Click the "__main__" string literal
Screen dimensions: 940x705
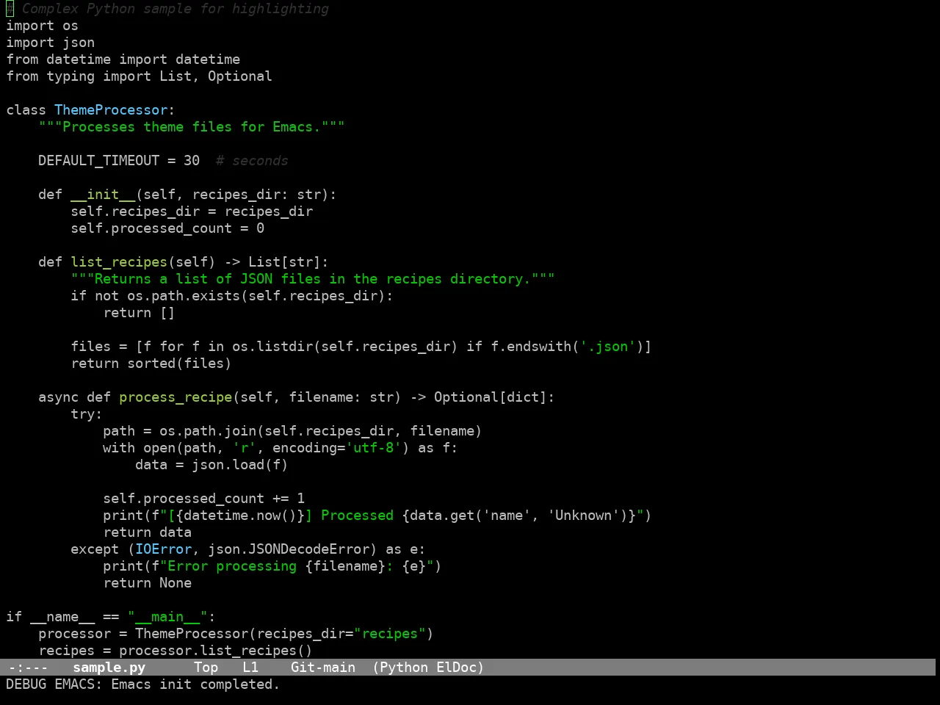(x=167, y=617)
